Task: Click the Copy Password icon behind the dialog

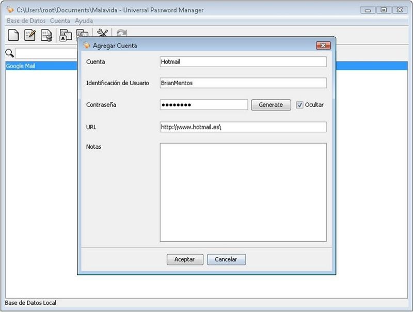Action: 82,34
